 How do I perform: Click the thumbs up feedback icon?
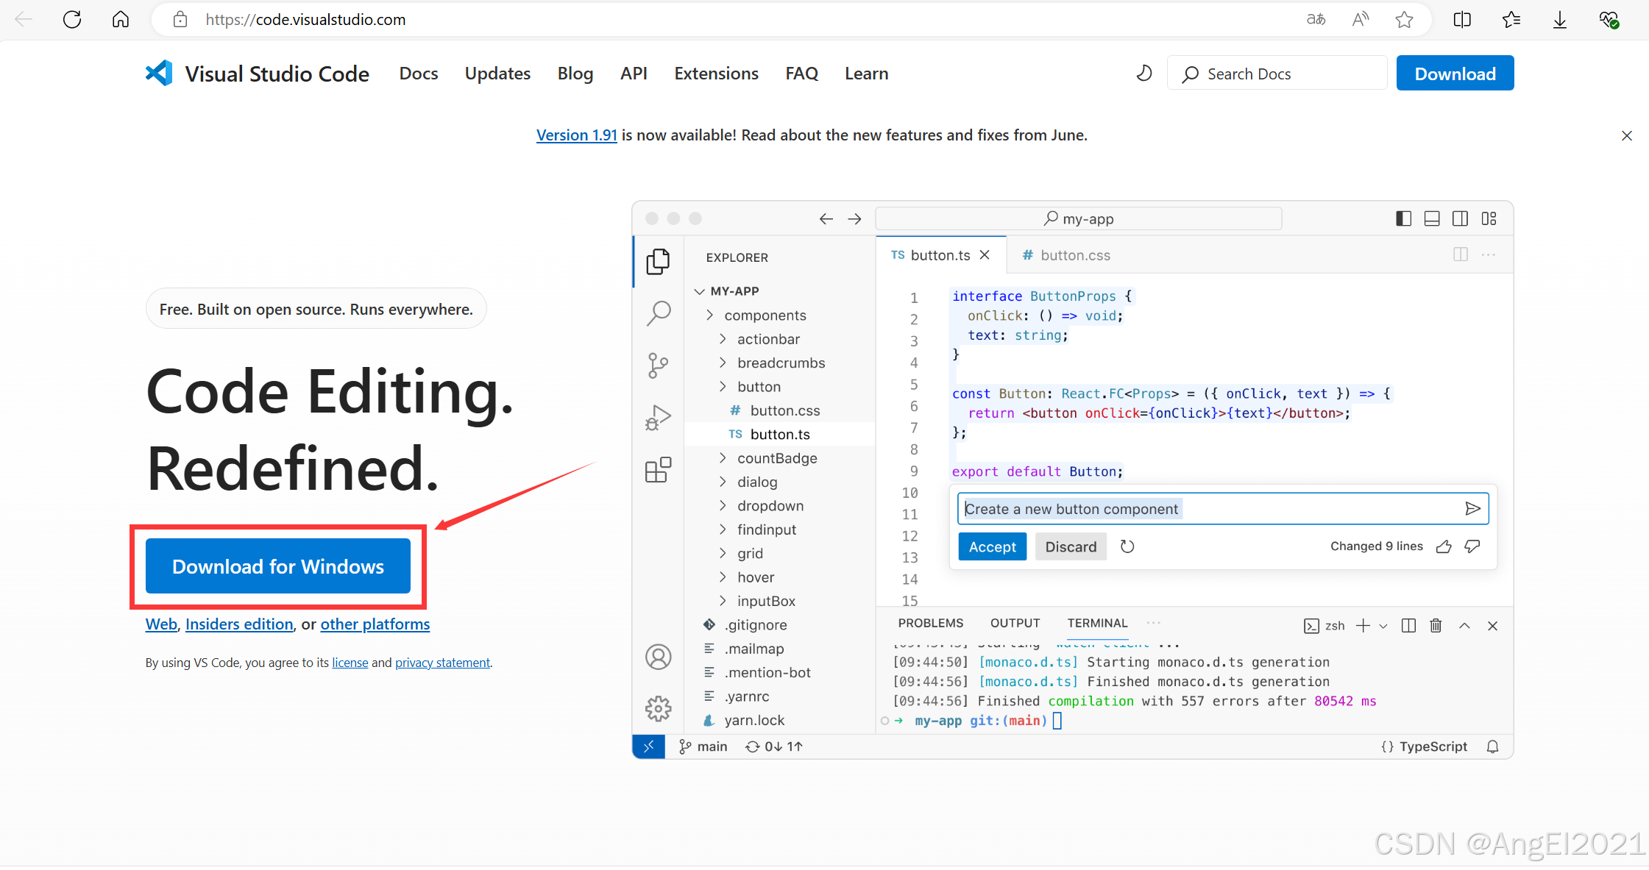pos(1444,546)
